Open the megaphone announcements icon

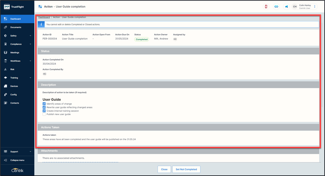point(286,6)
